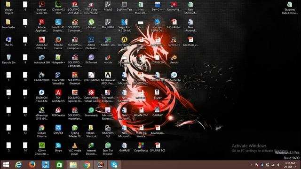This screenshot has height=169, width=301.
Task: Launch BitTorrent desktop icon
Action: pos(91,59)
